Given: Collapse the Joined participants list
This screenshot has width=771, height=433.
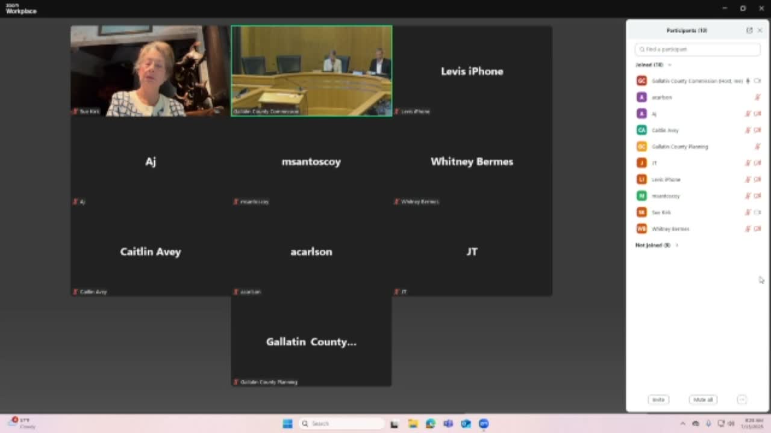Looking at the screenshot, I should click(x=669, y=65).
